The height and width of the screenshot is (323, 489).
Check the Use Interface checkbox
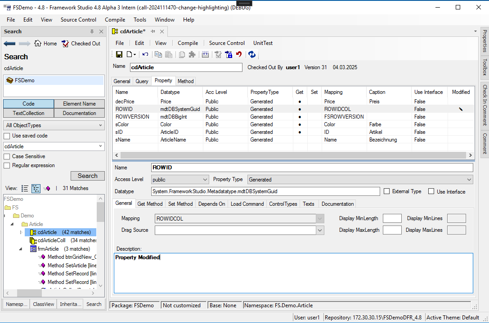(x=431, y=191)
